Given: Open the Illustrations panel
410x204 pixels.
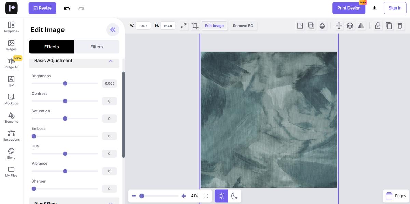Looking at the screenshot, I should click(x=11, y=136).
